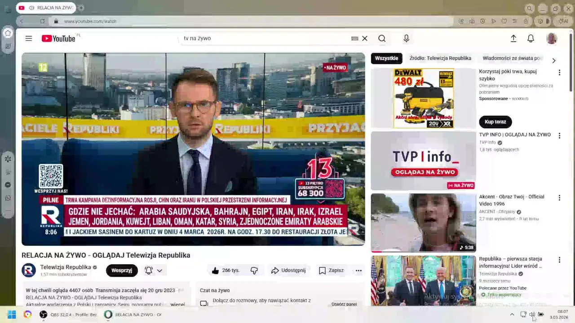Image resolution: width=575 pixels, height=323 pixels.
Task: Expand the description with 'więcej'
Action: [x=177, y=304]
